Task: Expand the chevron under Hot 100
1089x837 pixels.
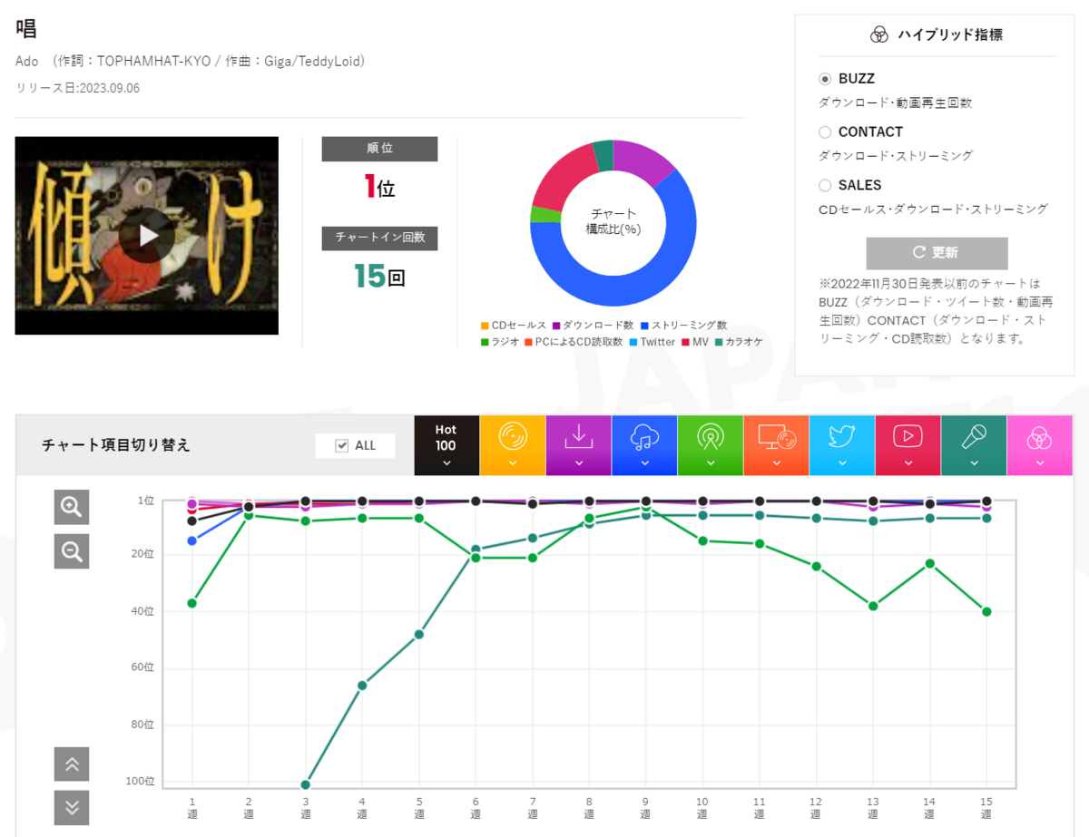Action: coord(446,462)
